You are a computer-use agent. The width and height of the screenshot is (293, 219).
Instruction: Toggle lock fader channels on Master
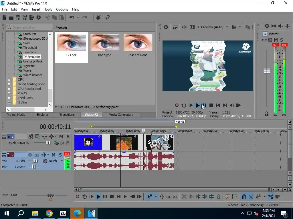[267, 114]
